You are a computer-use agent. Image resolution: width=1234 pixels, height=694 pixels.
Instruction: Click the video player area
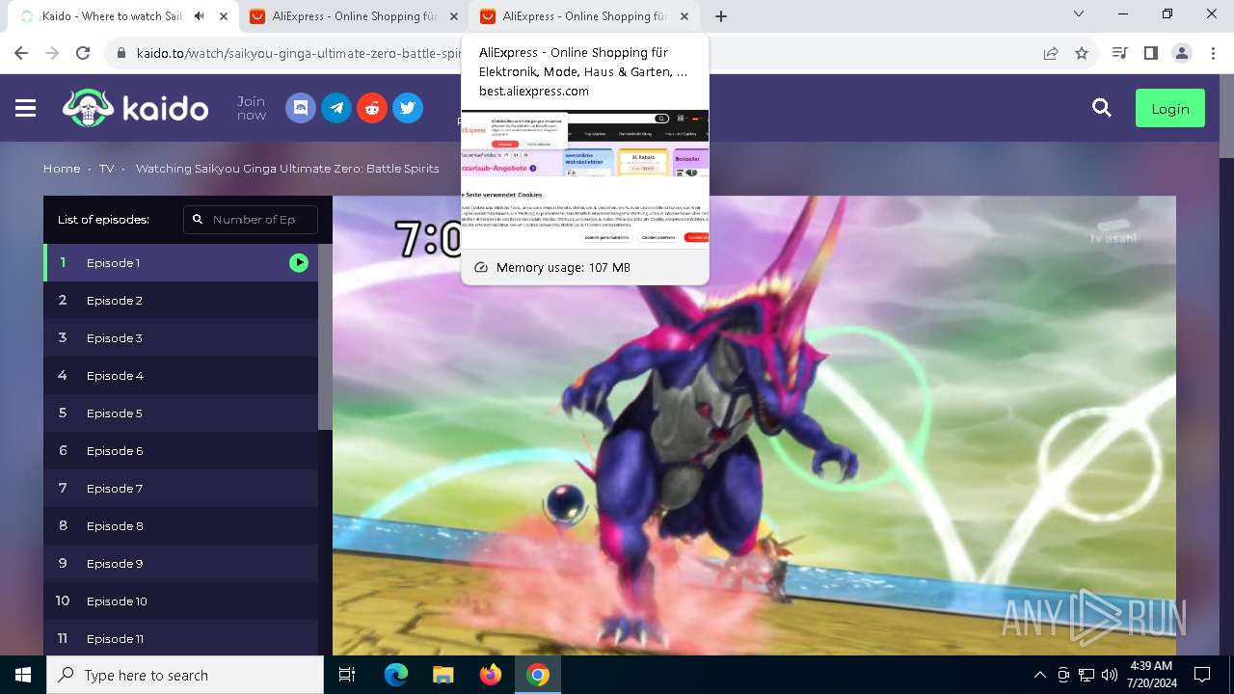pos(754,425)
